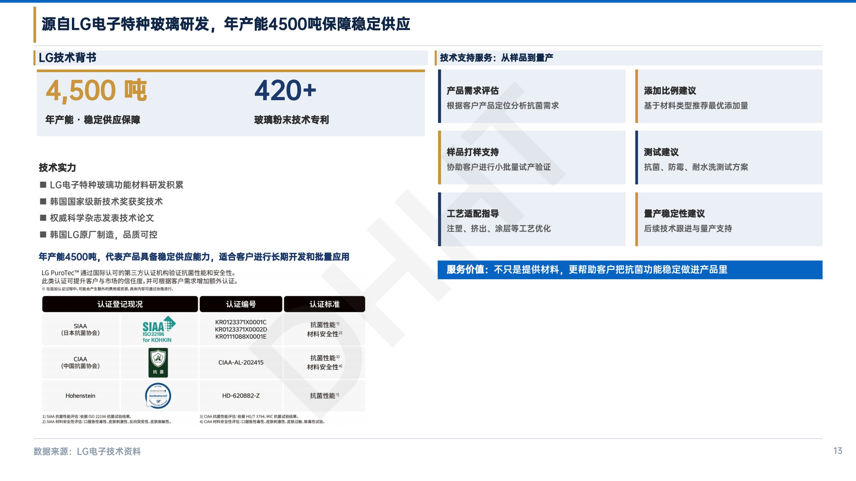Click the 工艺适配指导 card title
The height and width of the screenshot is (481, 856).
(473, 213)
